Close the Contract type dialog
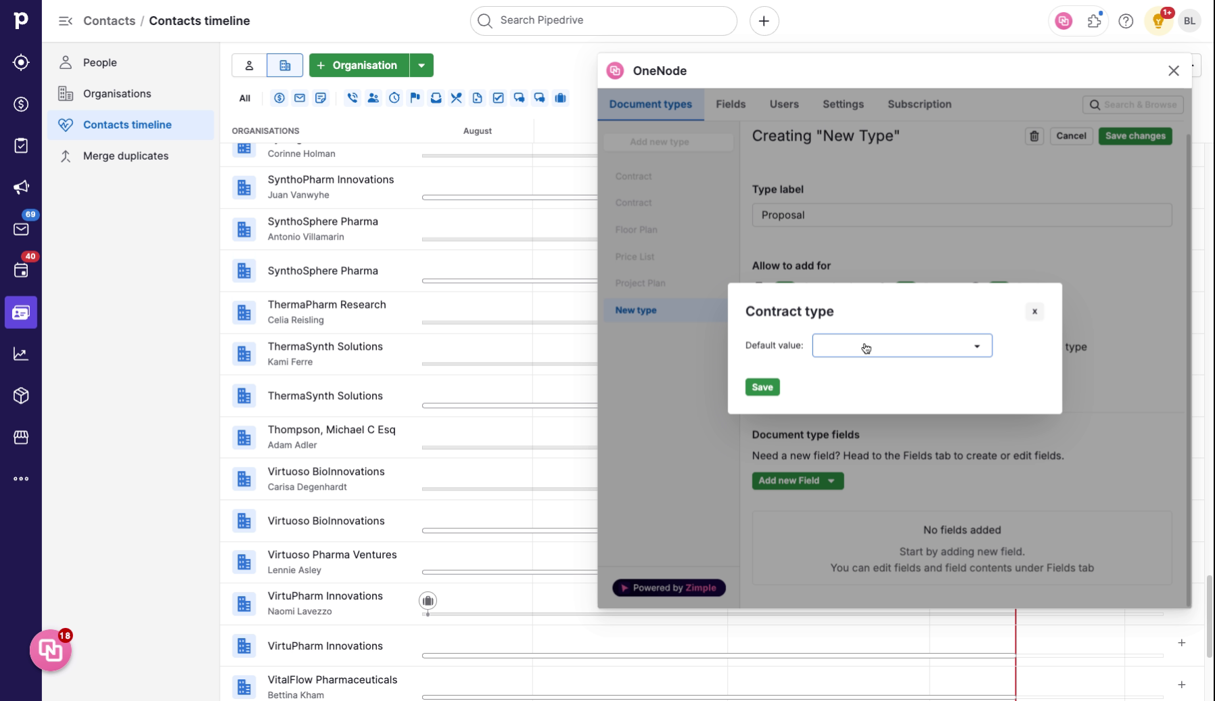Screen dimensions: 1215x701 pos(1034,311)
